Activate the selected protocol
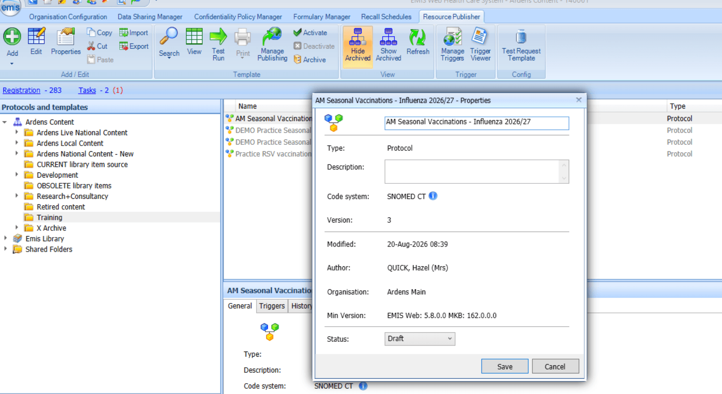Screen dimensions: 722x394 pos(310,33)
